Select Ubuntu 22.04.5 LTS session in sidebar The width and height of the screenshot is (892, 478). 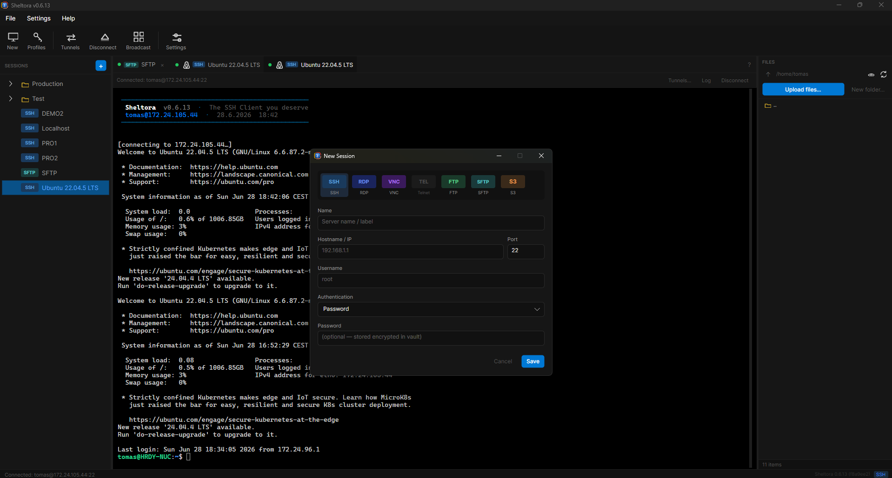coord(56,188)
